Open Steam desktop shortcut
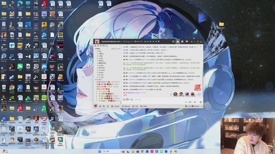Viewport: 275px width, 154px height. [x=12, y=78]
